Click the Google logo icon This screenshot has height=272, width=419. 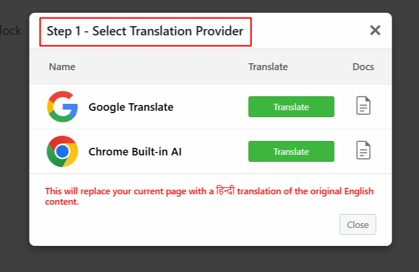tap(62, 107)
